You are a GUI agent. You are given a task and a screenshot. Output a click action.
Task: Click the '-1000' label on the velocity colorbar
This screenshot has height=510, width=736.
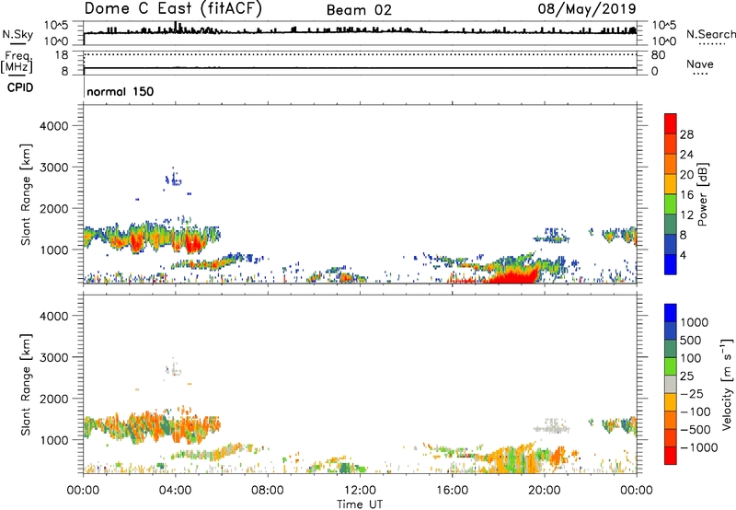(x=698, y=447)
